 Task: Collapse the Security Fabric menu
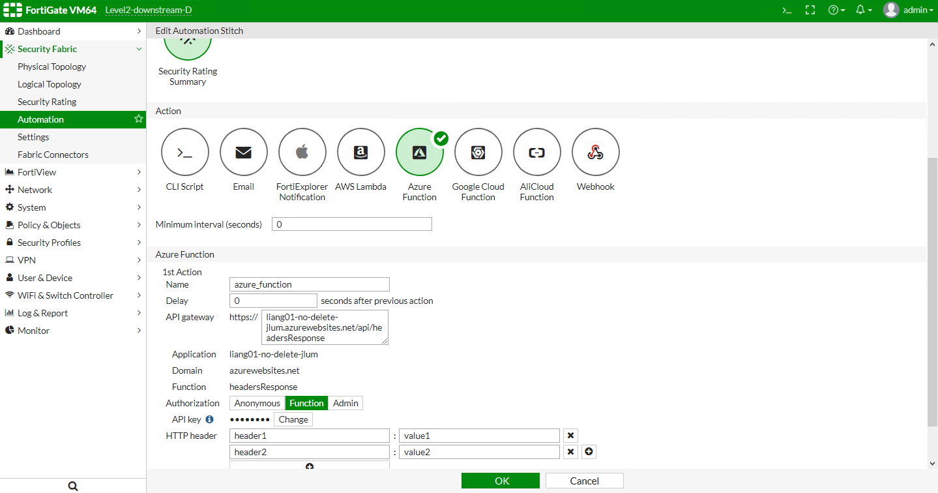point(73,49)
